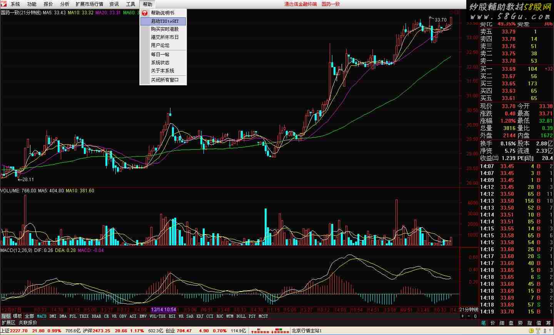Viewport: 554px width, 335px height.
Task: Click the red-green market signal icon in status bar
Action: tap(280, 330)
